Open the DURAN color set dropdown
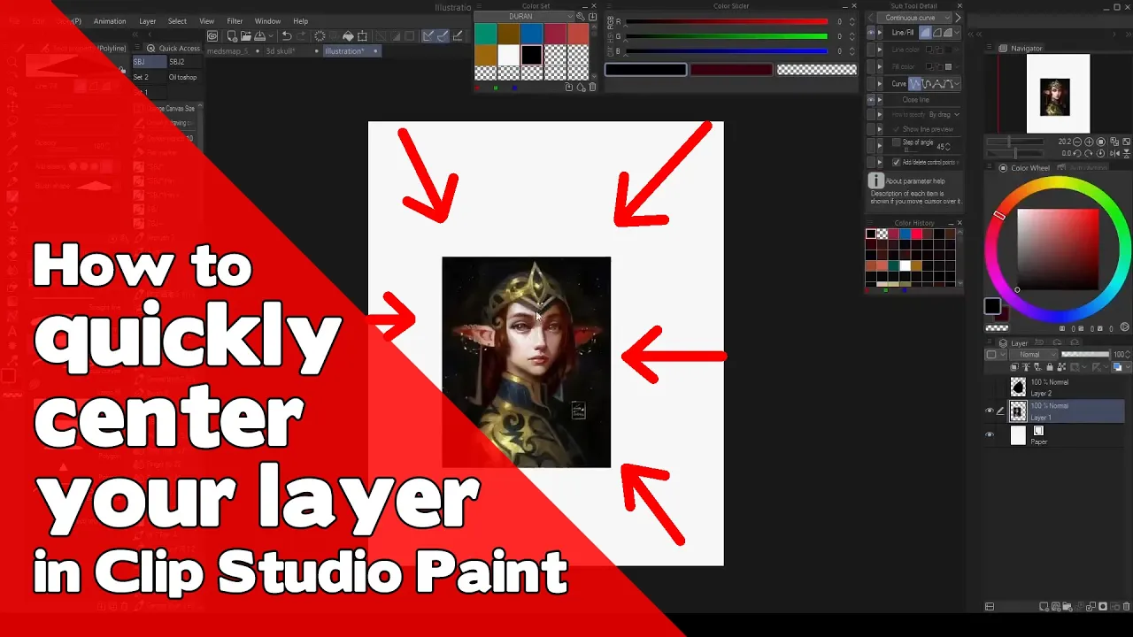 [x=524, y=17]
